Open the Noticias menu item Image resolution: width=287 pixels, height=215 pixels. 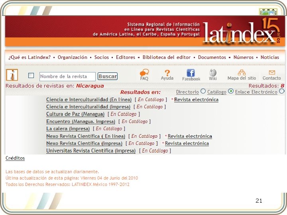[270, 57]
